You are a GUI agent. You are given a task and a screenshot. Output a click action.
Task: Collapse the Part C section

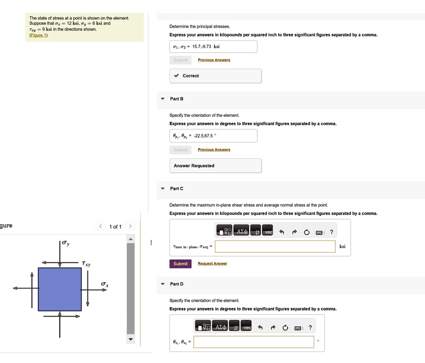(x=162, y=188)
